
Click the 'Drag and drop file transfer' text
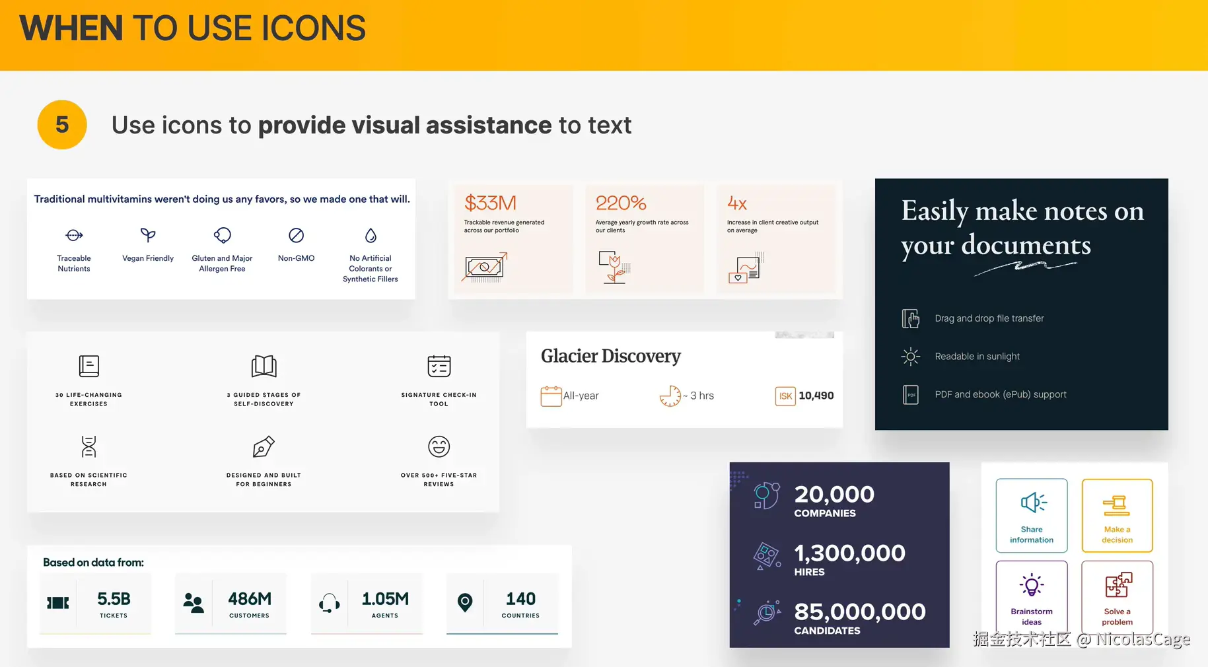click(x=989, y=318)
